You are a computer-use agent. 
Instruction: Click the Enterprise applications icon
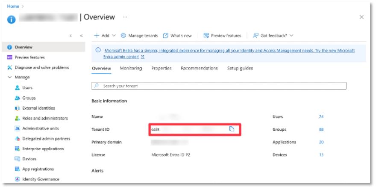(17, 149)
